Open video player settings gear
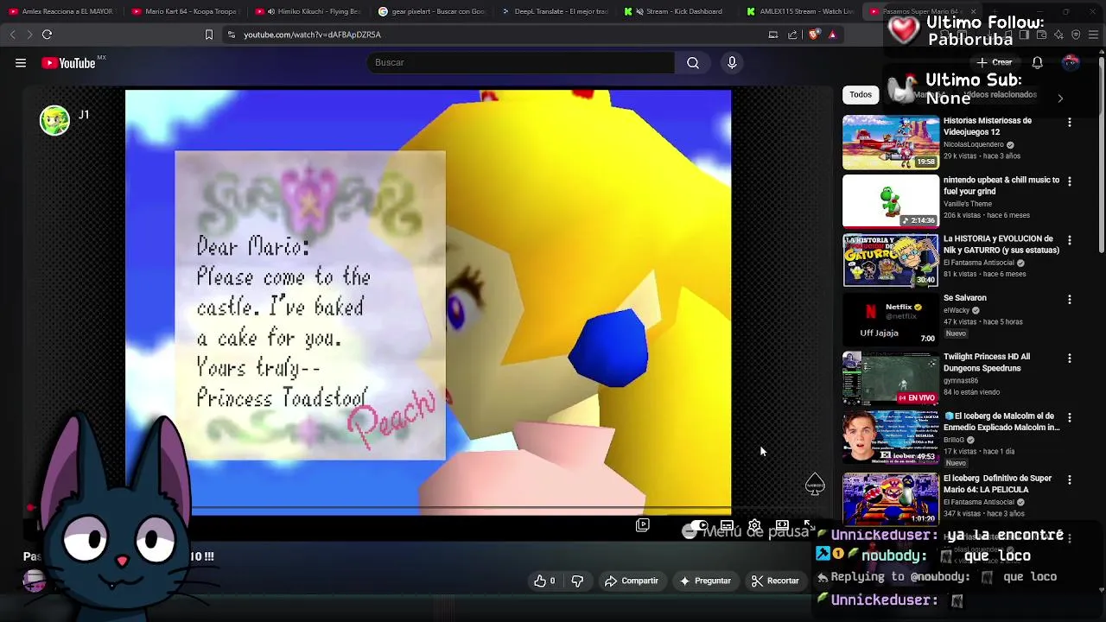Image resolution: width=1106 pixels, height=622 pixels. point(754,525)
